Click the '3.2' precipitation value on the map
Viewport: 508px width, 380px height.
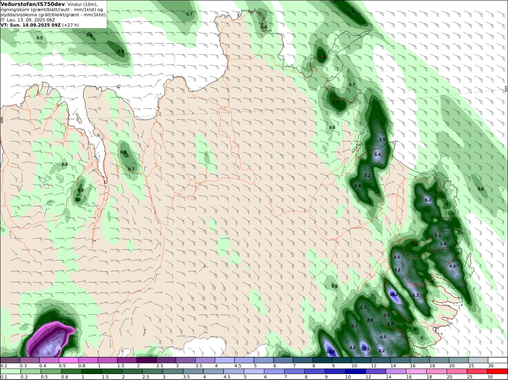(368, 175)
